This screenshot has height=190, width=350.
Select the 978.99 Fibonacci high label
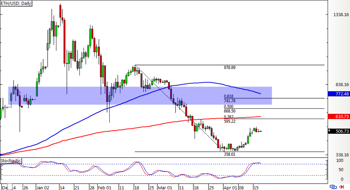tap(229, 68)
